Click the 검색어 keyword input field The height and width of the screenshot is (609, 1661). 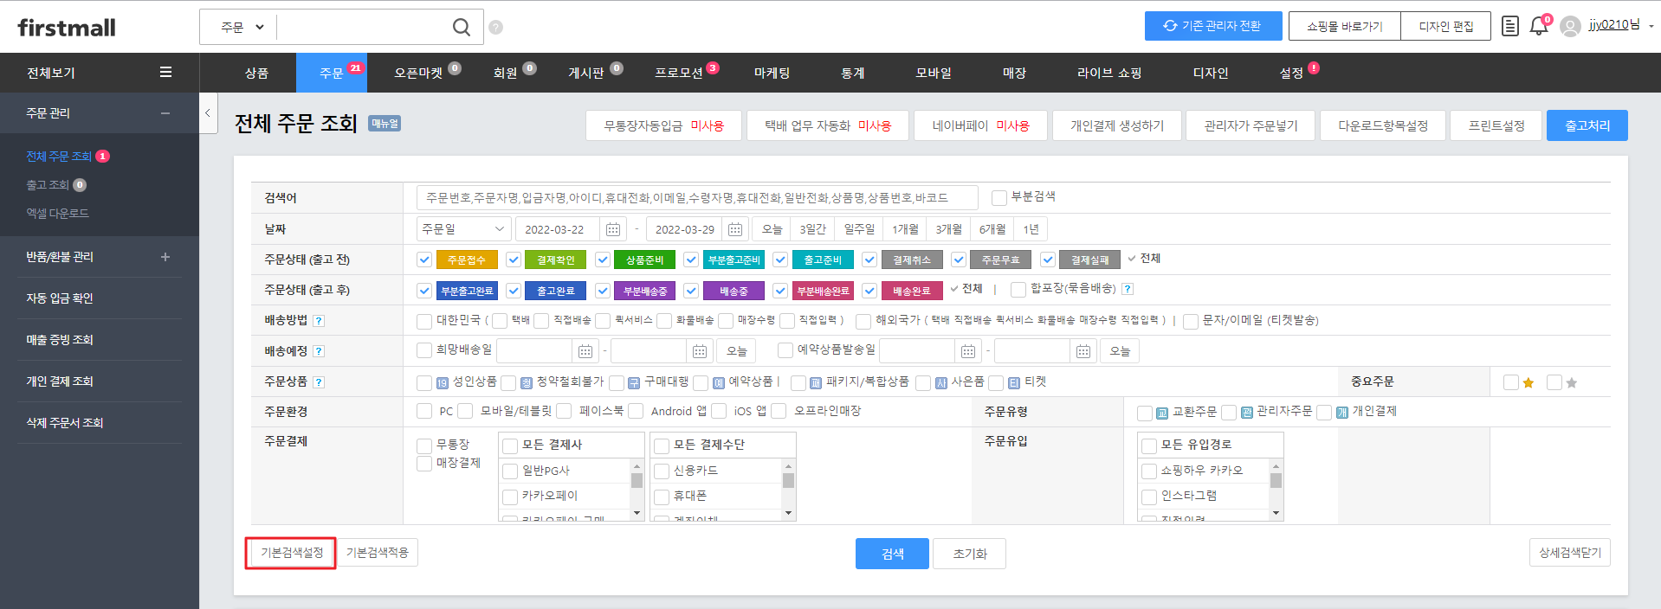tap(696, 198)
